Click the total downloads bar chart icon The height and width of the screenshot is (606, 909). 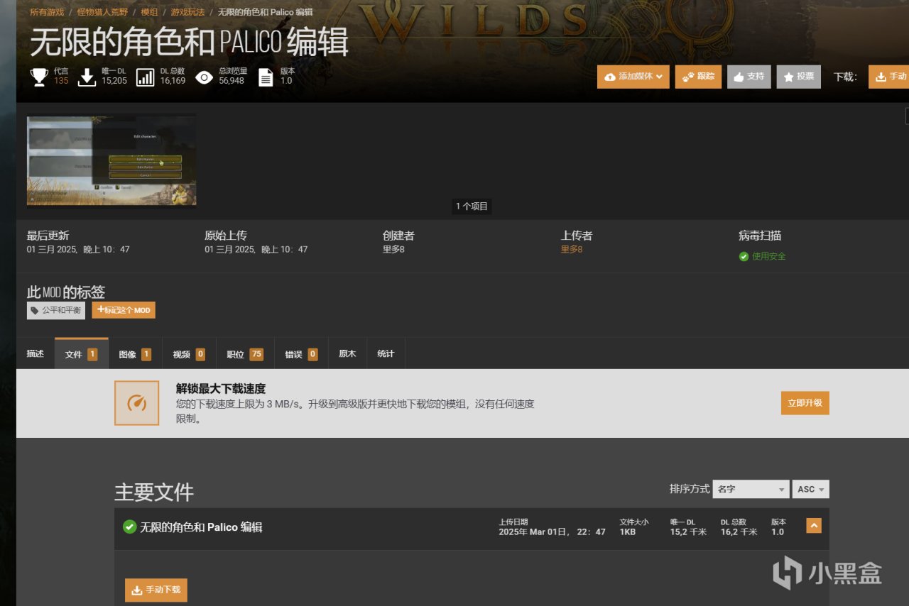pyautogui.click(x=146, y=77)
